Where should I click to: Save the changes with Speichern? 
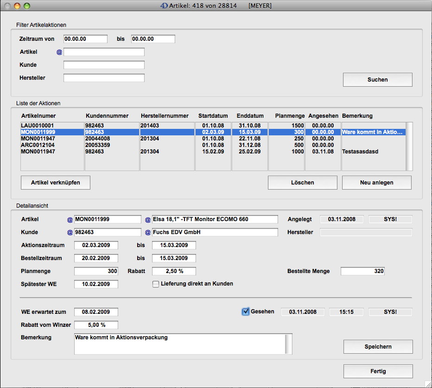tap(378, 347)
